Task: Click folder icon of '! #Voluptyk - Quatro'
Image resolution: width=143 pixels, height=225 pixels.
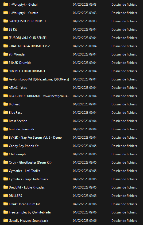Action: click(x=6, y=13)
